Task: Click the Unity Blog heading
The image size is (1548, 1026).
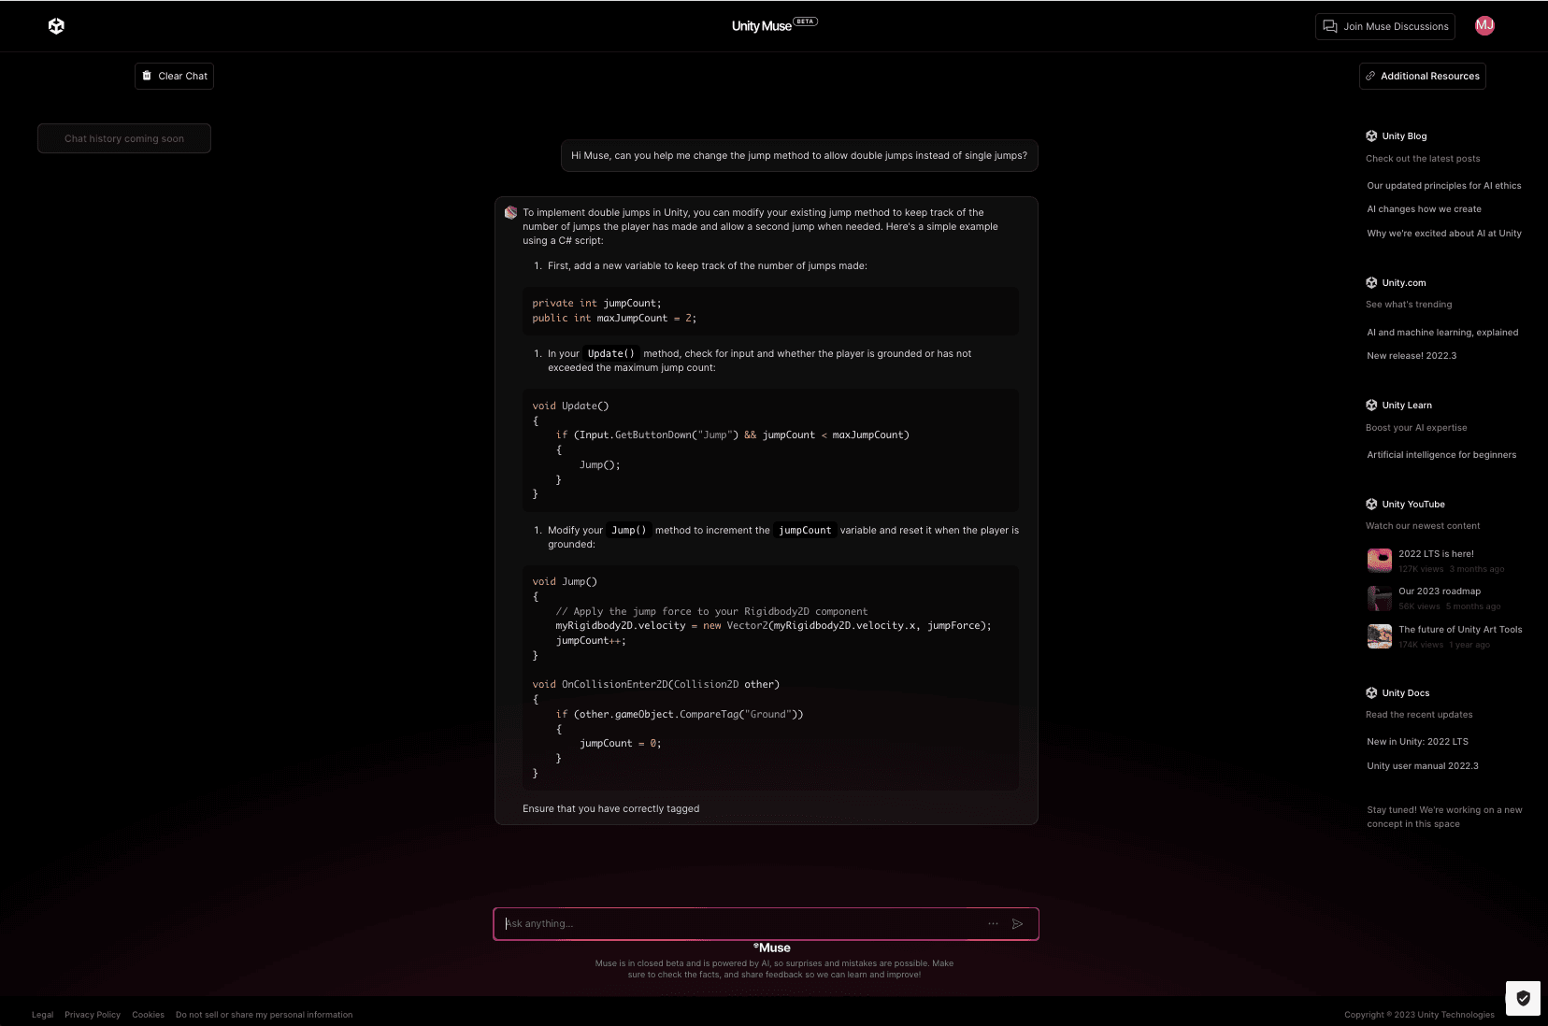Action: click(1404, 136)
